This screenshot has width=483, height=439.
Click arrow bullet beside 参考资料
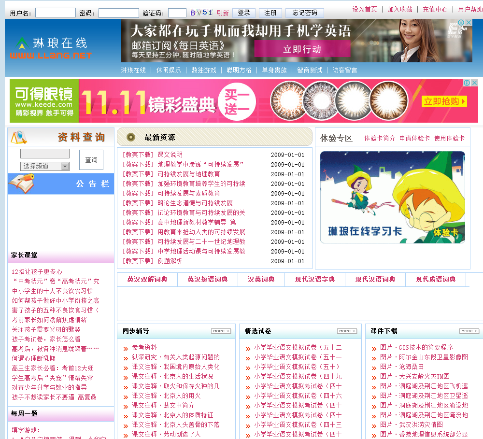pyautogui.click(x=126, y=349)
